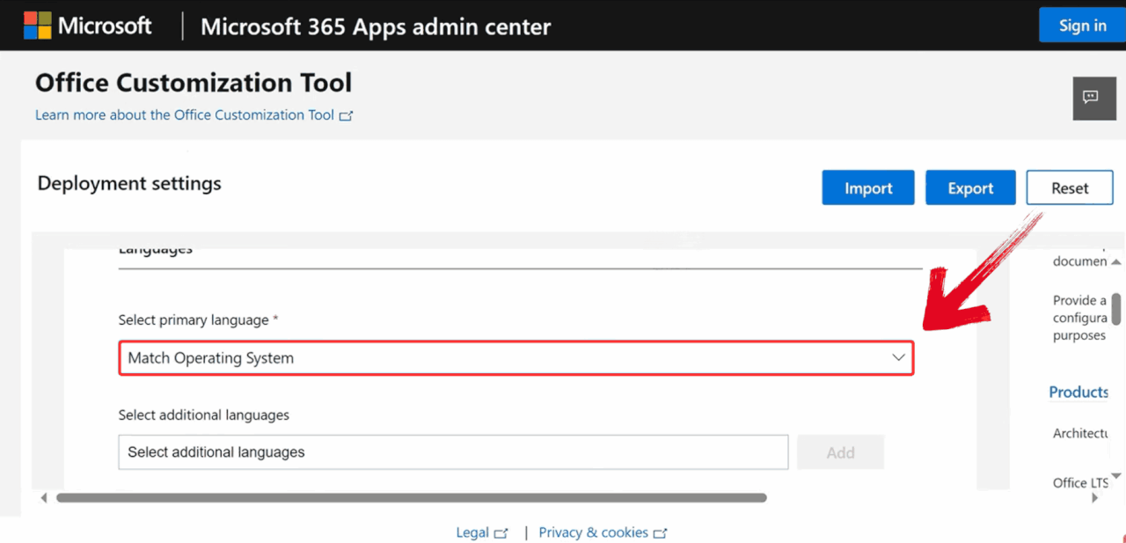Expand primary language dropdown via chevron
Screen dimensions: 1126x543
(898, 358)
